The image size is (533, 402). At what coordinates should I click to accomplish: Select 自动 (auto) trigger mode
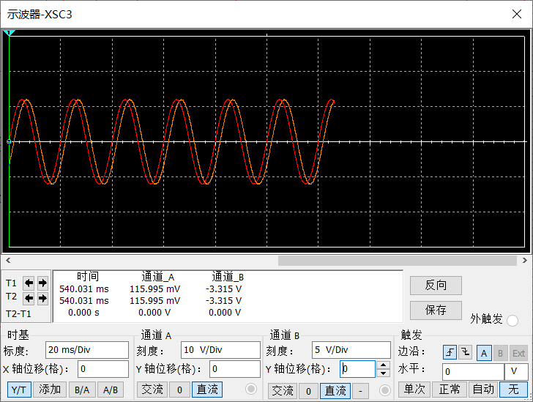pyautogui.click(x=483, y=390)
